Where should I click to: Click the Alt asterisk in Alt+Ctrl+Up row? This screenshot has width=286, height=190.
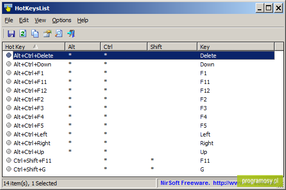click(70, 151)
